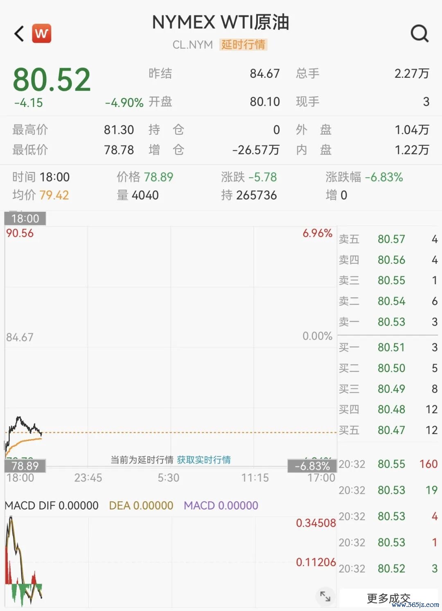Select the 78.89 crosshair price tag

25,466
